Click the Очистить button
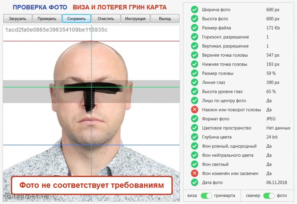Image resolution: width=297 pixels, height=204 pixels. (x=106, y=19)
